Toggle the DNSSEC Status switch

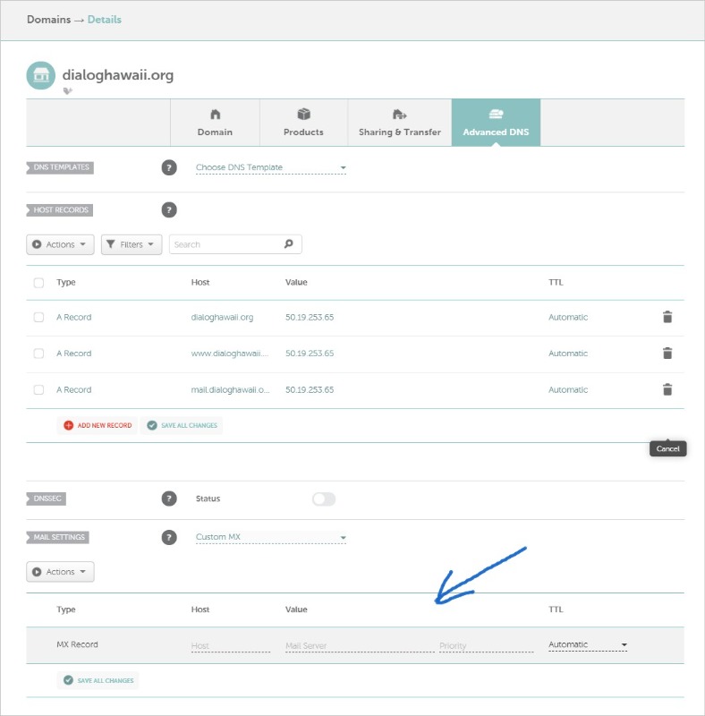323,499
